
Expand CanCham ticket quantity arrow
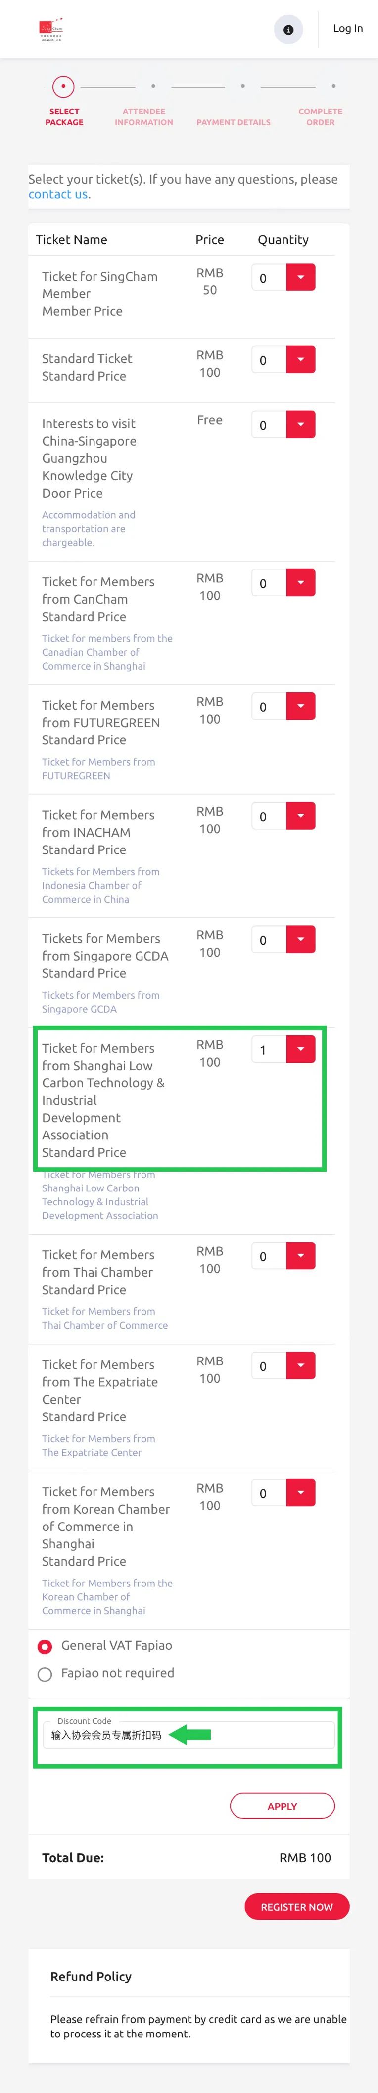[300, 582]
